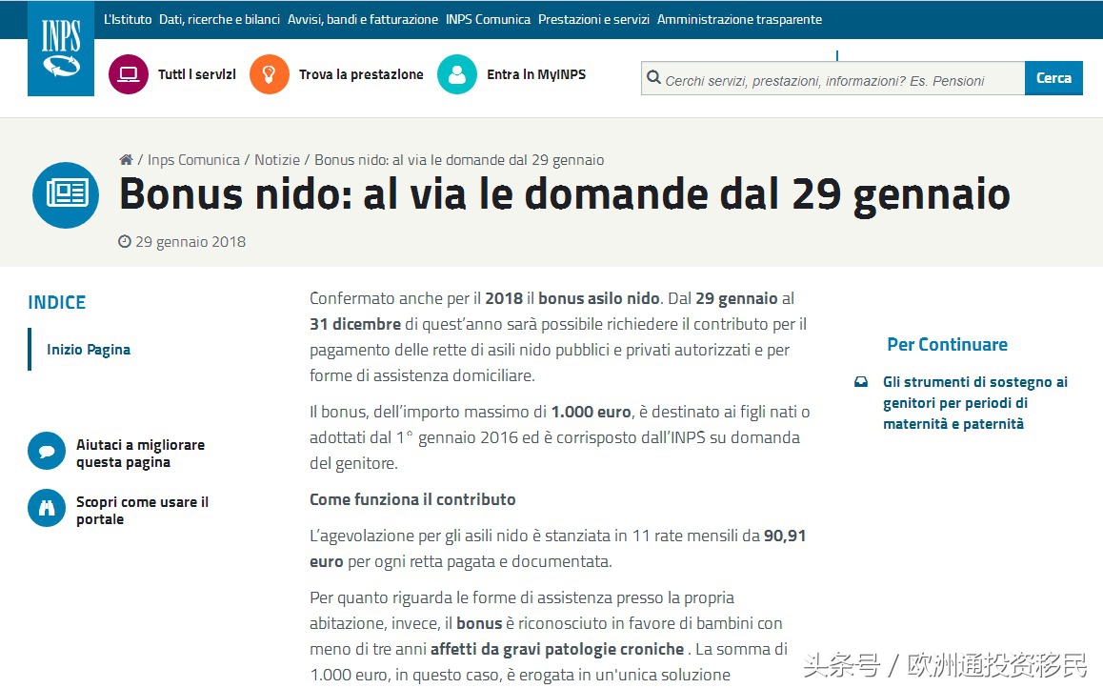The width and height of the screenshot is (1103, 688).
Task: Click bold text bonus asilo nido
Action: [598, 298]
